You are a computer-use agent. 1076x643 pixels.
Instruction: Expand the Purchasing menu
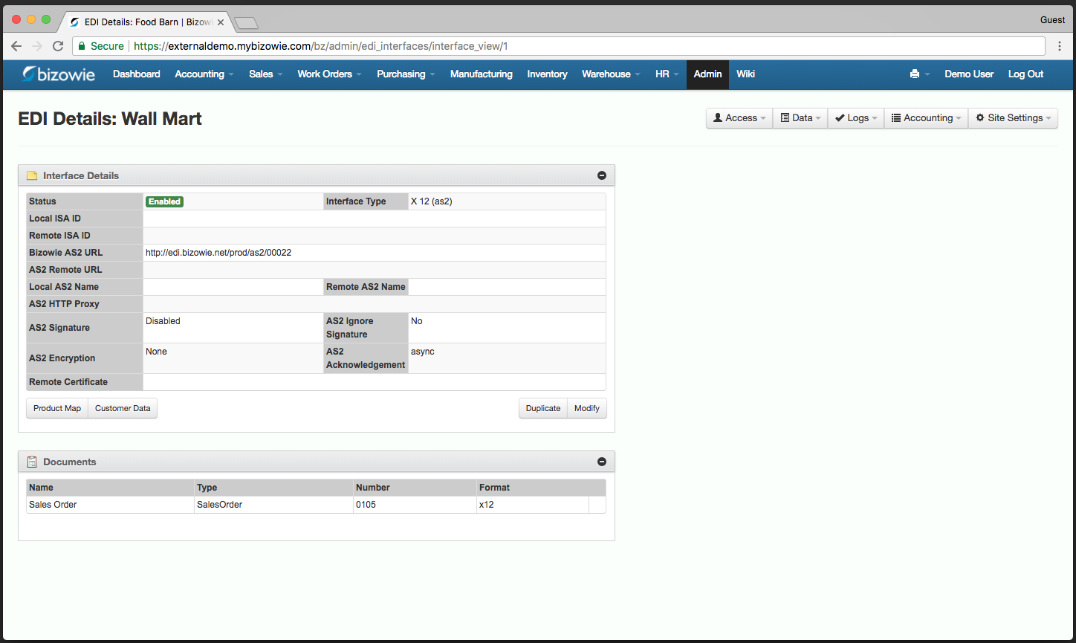point(406,74)
